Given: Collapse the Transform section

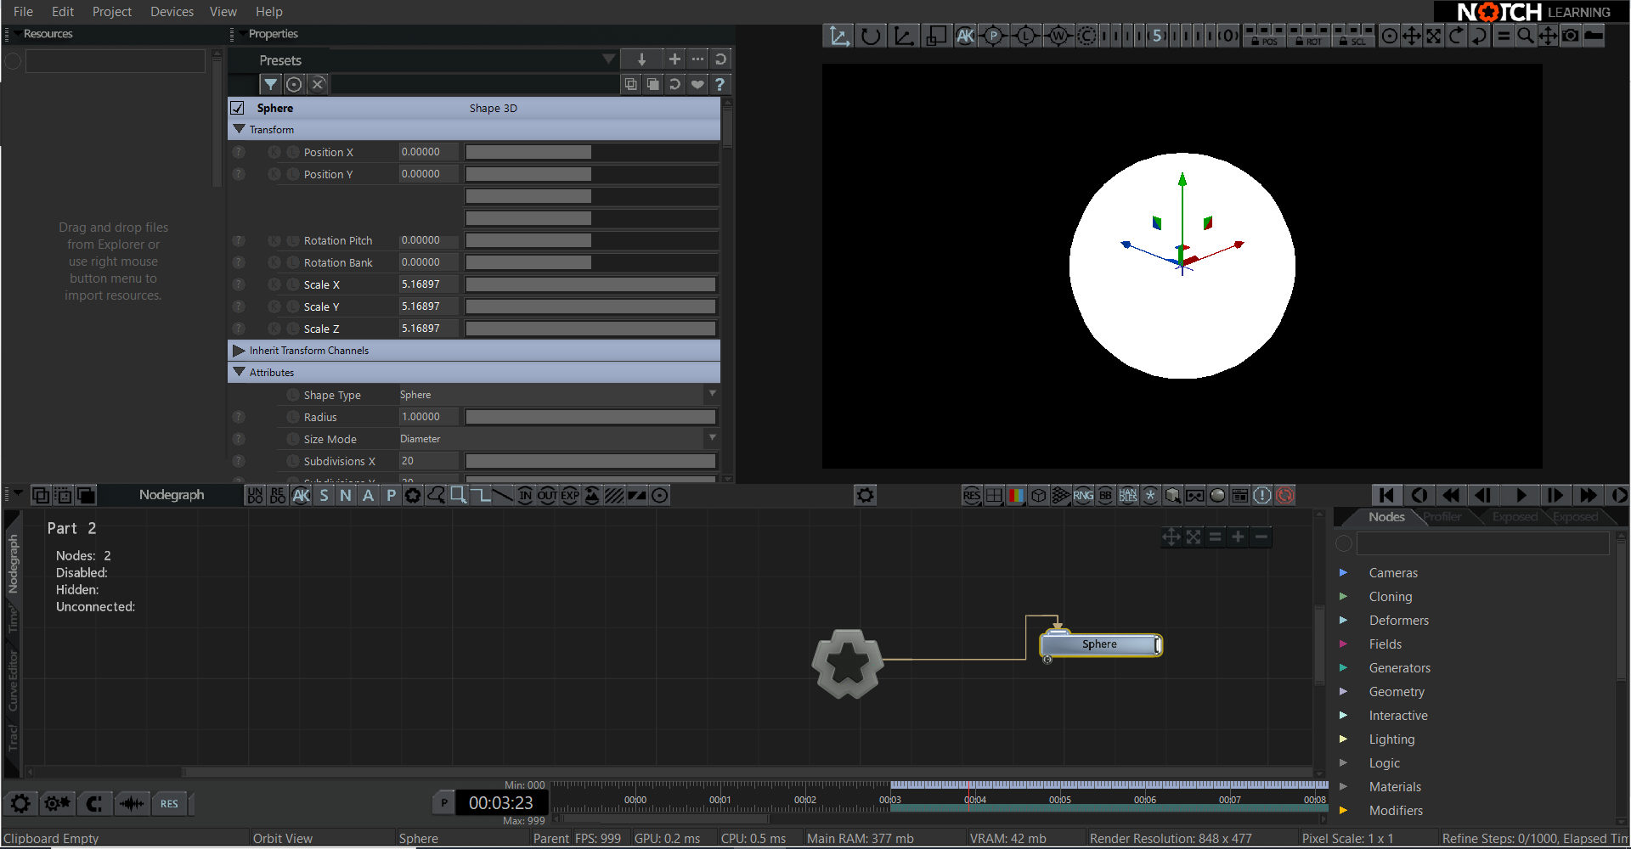Looking at the screenshot, I should click(239, 129).
